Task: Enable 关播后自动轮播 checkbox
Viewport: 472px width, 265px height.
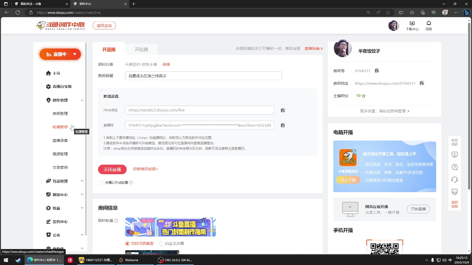Action: 101,183
